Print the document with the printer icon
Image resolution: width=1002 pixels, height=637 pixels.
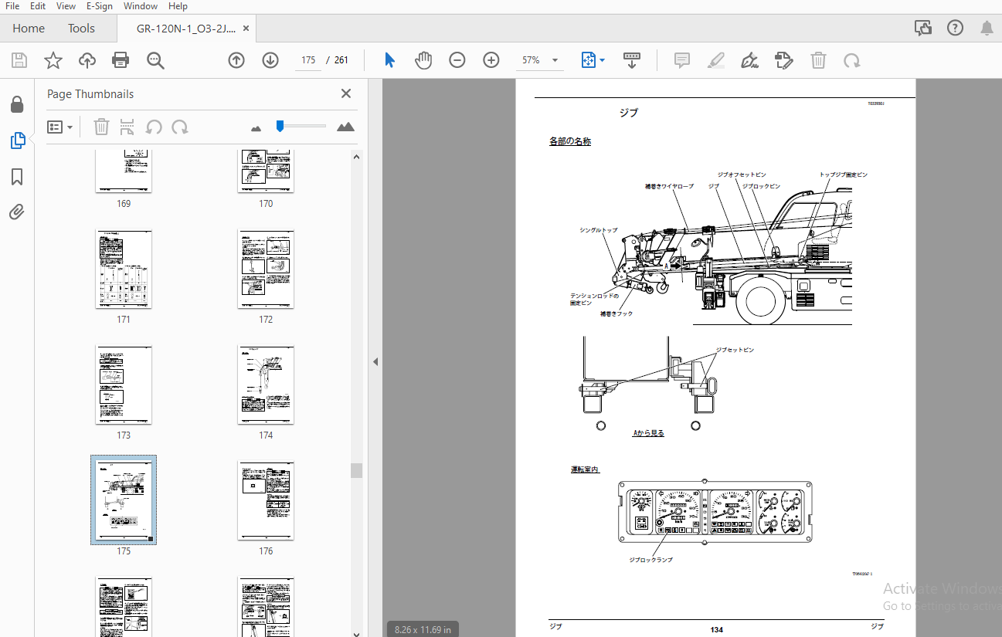click(121, 60)
